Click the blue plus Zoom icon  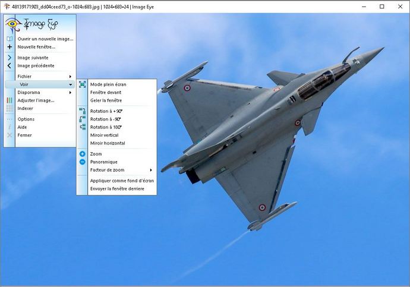83,154
